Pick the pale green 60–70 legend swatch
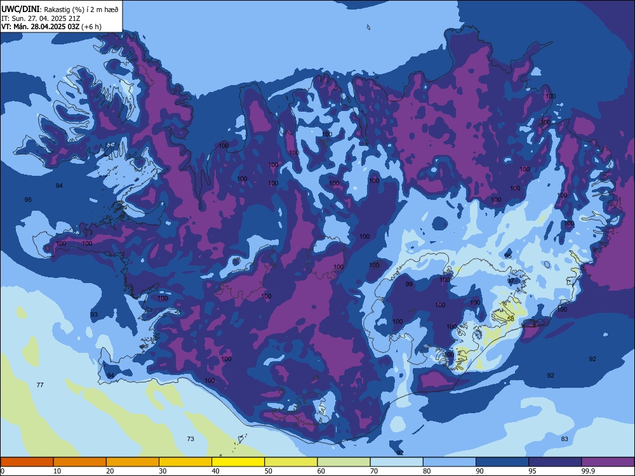 click(344, 462)
